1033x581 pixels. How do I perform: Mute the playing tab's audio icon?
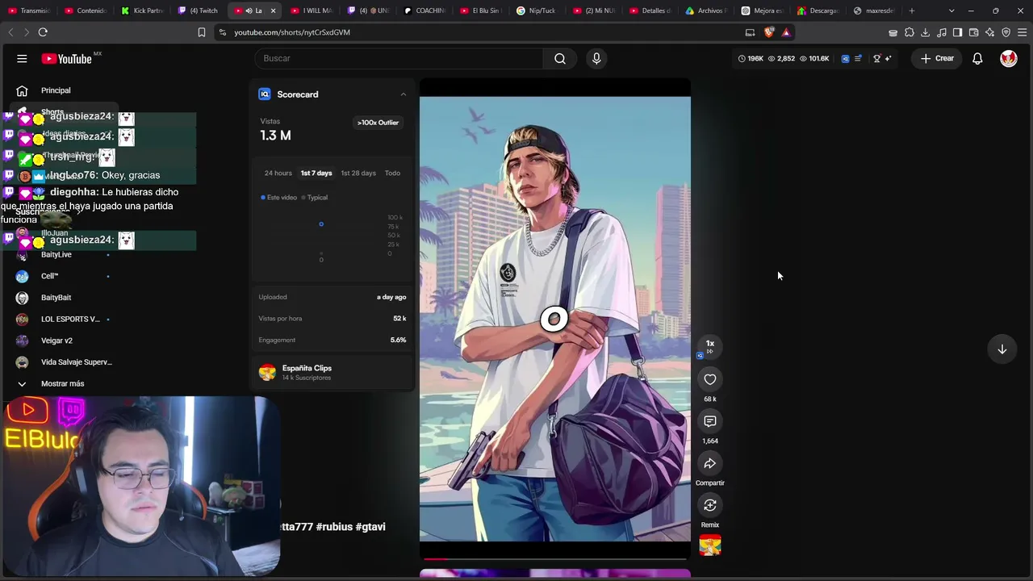(x=249, y=10)
